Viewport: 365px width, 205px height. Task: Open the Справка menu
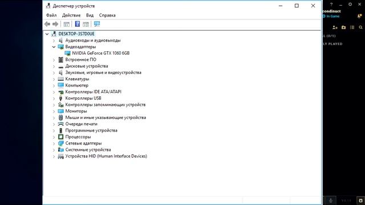pyautogui.click(x=107, y=15)
